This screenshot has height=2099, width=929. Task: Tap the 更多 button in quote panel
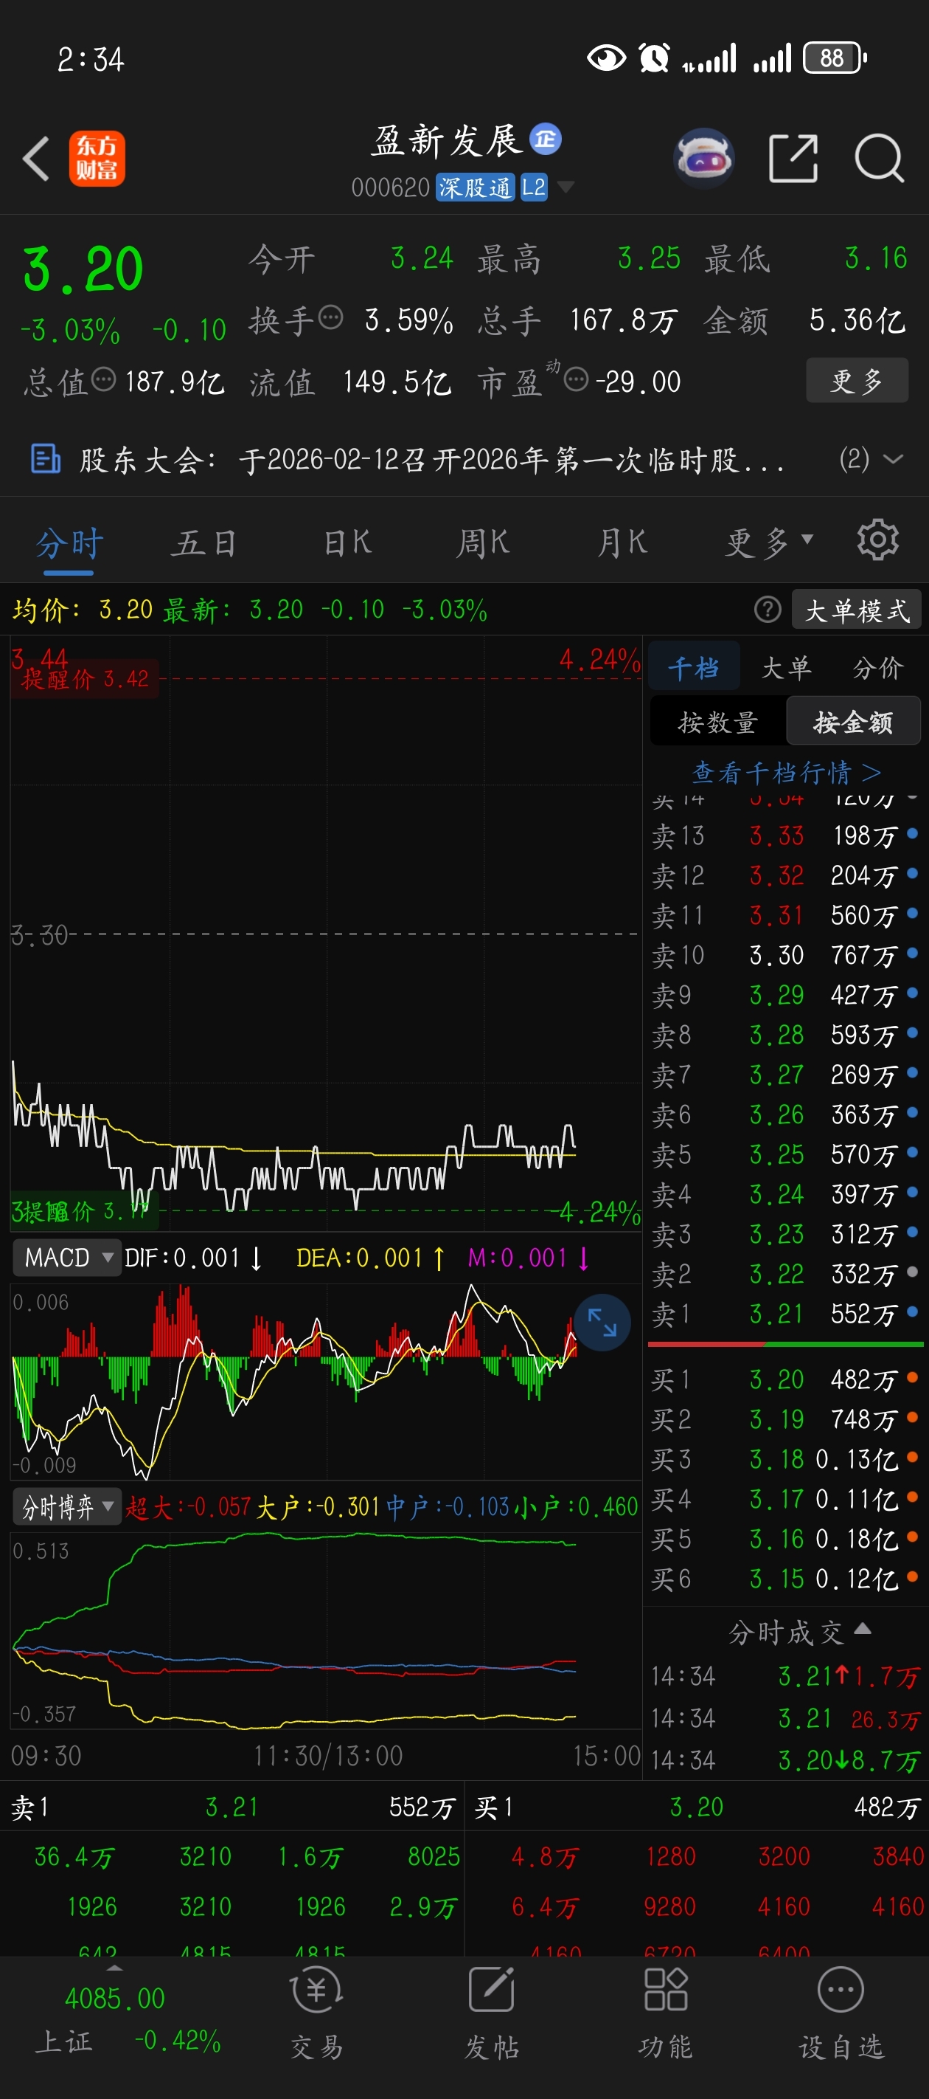857,379
